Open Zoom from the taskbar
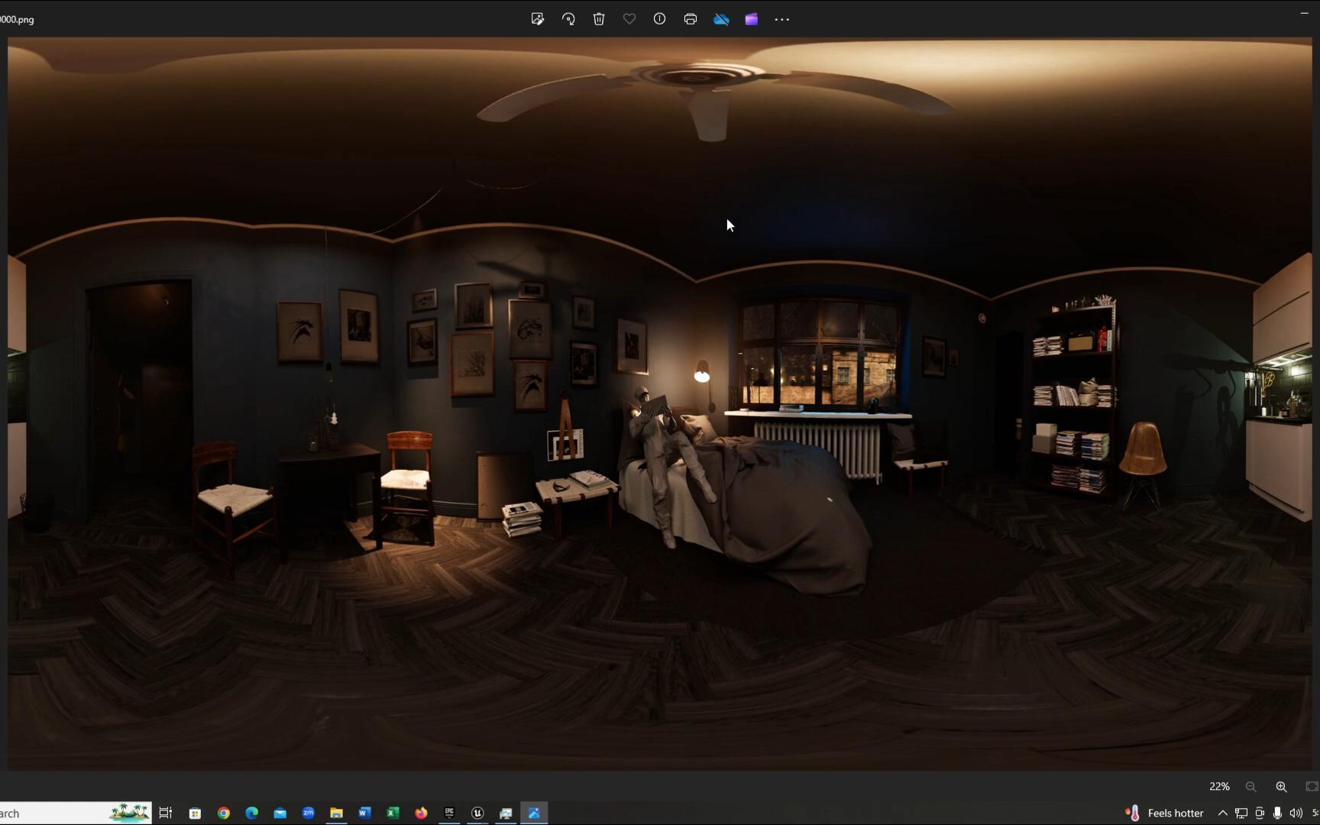 click(309, 813)
